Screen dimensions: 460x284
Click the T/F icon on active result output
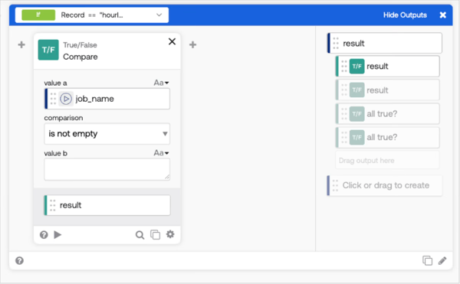point(356,67)
